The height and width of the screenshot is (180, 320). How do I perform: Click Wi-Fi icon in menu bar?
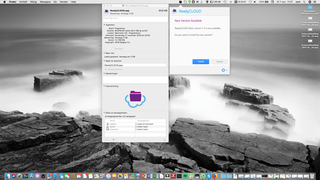coord(250,2)
